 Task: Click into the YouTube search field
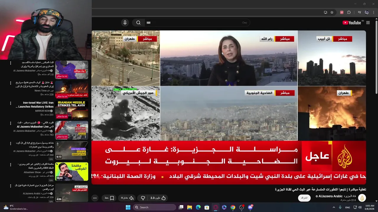(197, 23)
